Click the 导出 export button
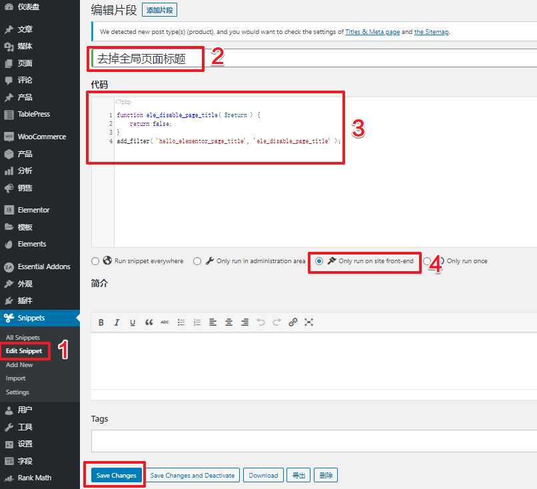537x489 pixels. pos(298,475)
